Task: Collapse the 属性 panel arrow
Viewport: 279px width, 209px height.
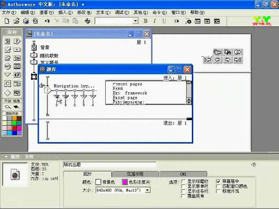Action: pyautogui.click(x=6, y=157)
